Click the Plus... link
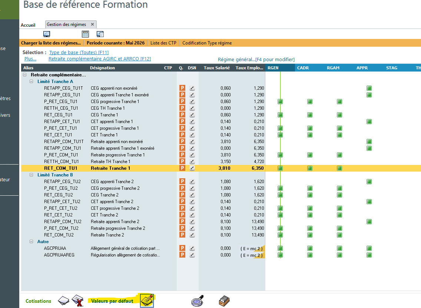Viewport: 421px width, 308px height. pyautogui.click(x=30, y=59)
